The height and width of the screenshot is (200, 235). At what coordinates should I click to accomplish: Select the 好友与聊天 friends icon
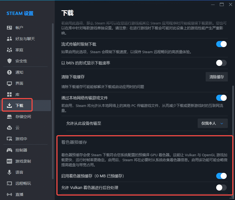(9, 39)
